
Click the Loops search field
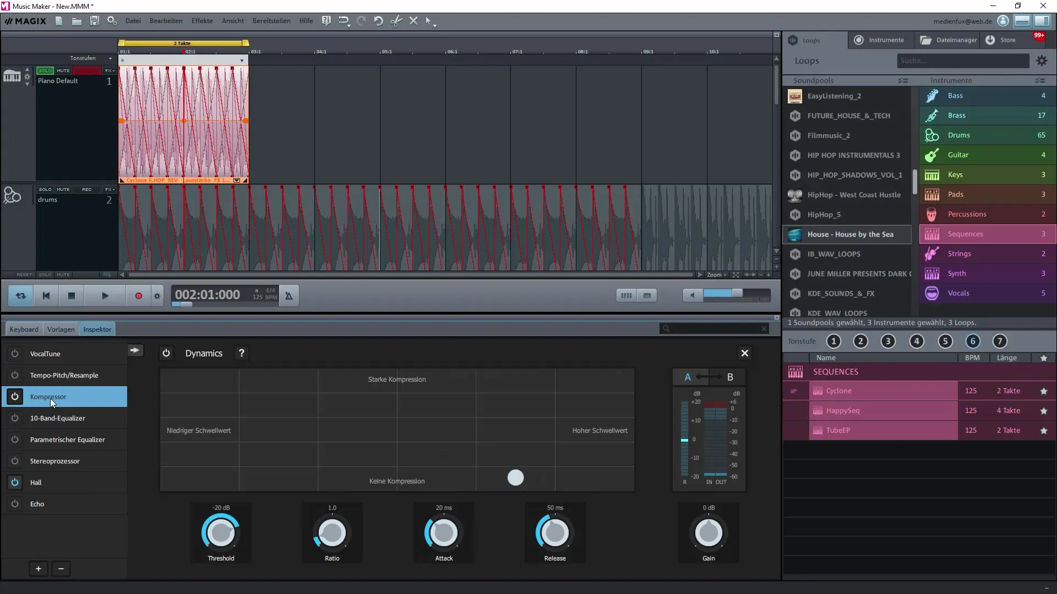(x=963, y=61)
